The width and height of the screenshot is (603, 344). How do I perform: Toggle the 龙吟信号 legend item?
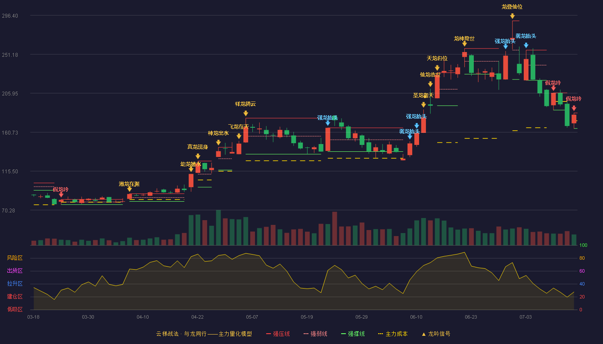pyautogui.click(x=435, y=334)
